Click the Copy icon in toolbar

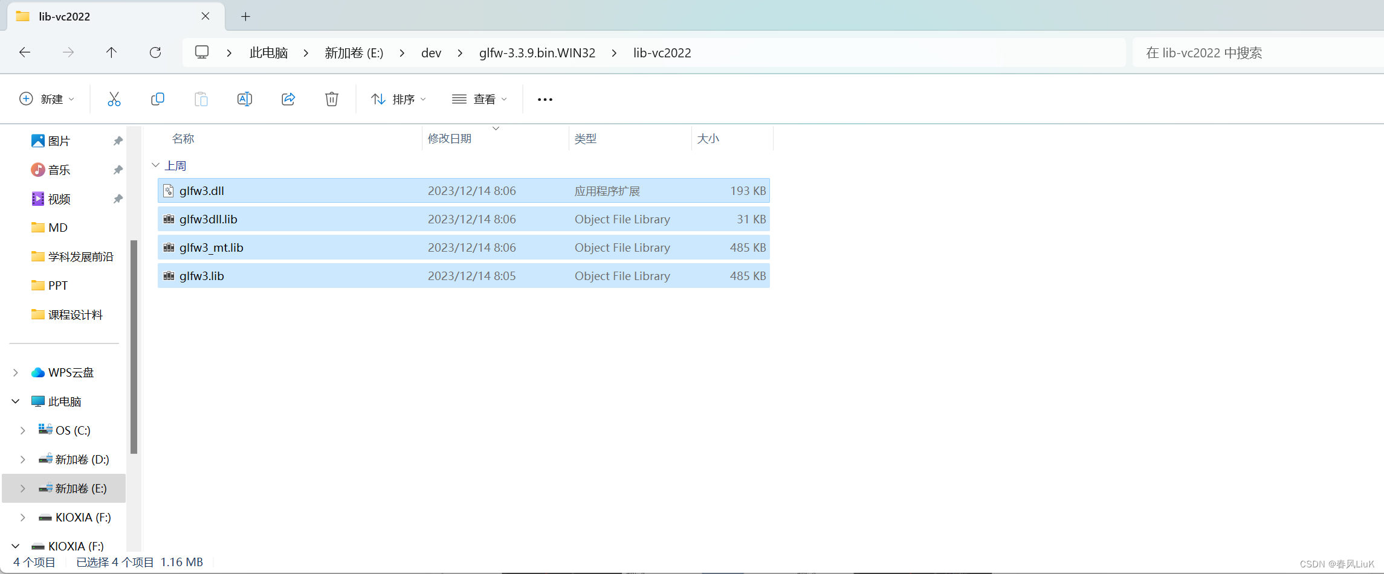(x=158, y=99)
